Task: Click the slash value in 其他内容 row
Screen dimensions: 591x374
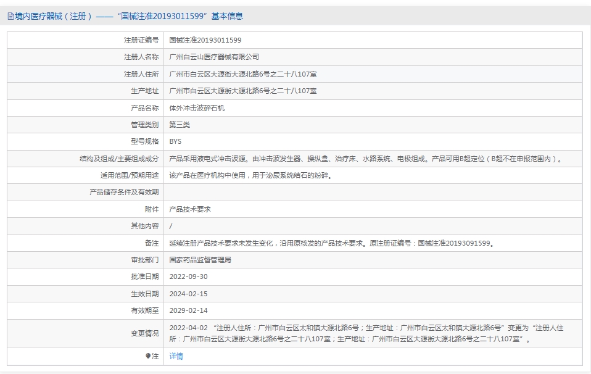Action: click(171, 226)
